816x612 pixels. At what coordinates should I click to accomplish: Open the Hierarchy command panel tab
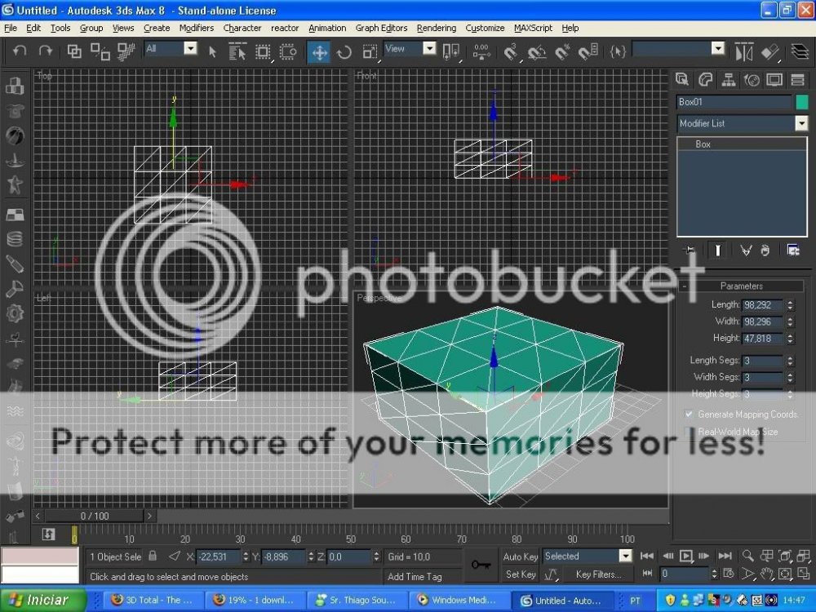tap(729, 80)
